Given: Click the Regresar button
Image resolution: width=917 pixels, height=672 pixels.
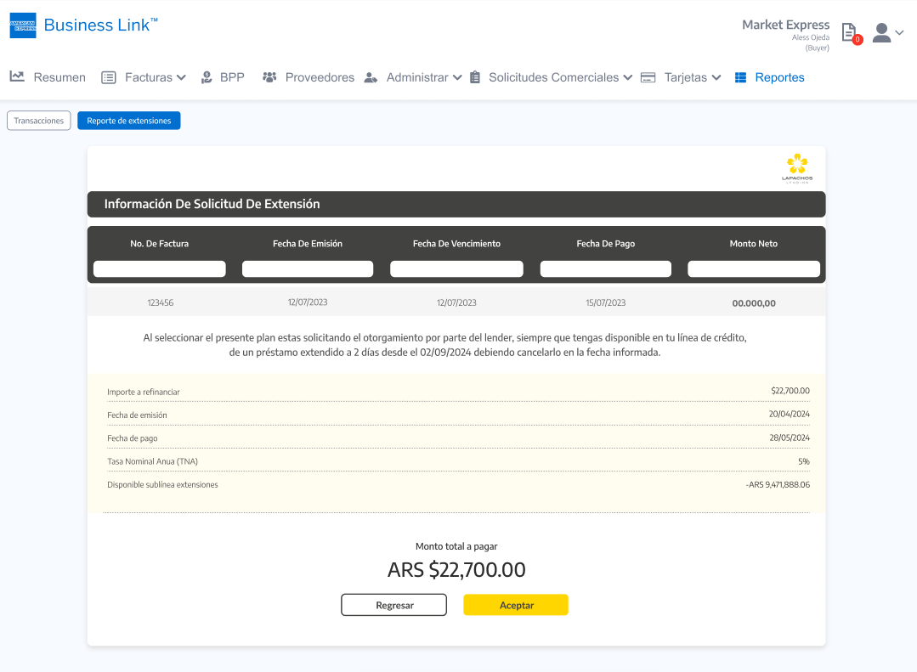Looking at the screenshot, I should (394, 605).
